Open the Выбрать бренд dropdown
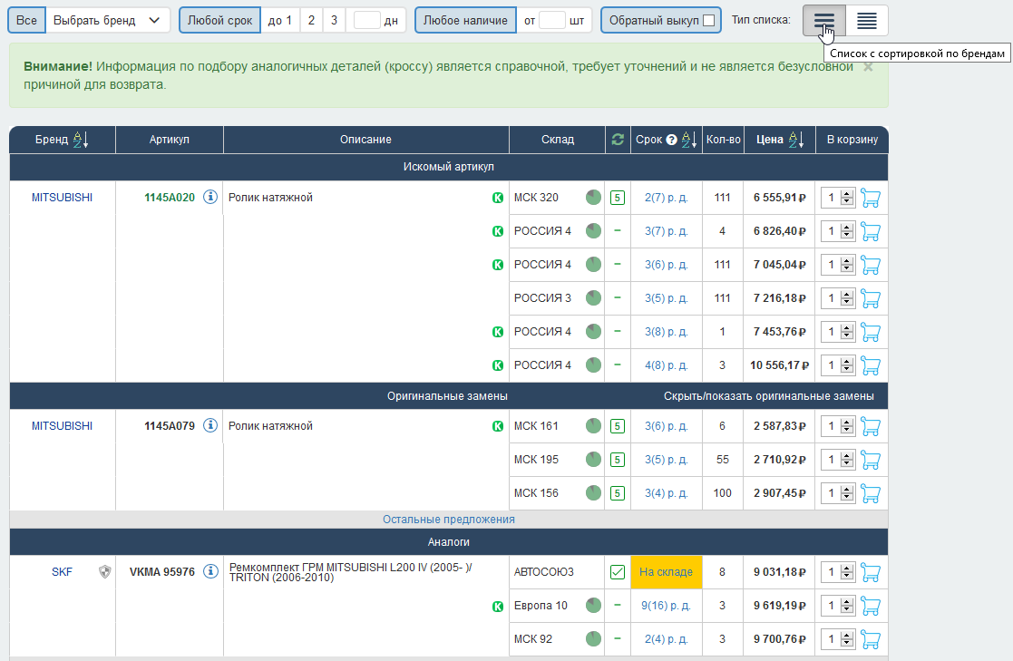The height and width of the screenshot is (661, 1013). pos(108,20)
